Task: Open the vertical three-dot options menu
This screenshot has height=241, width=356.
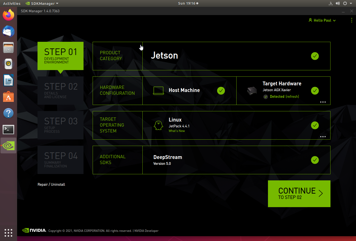Action: (x=352, y=20)
